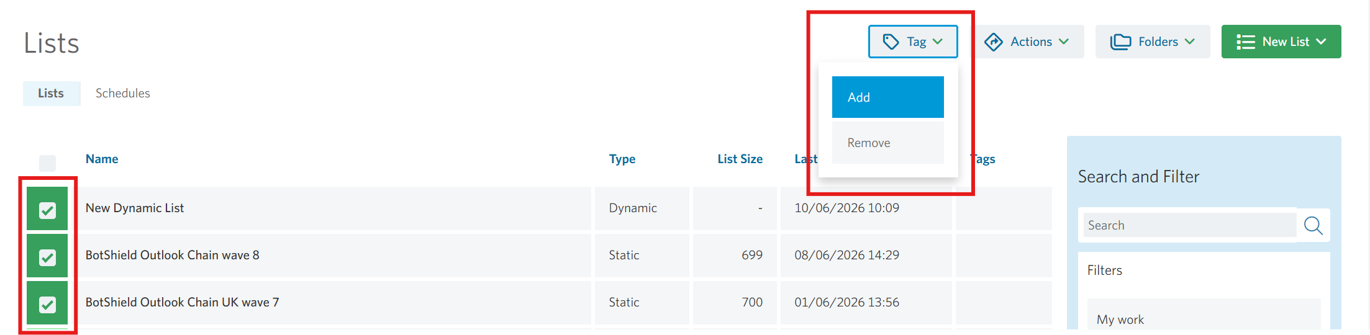This screenshot has width=1370, height=335.
Task: Choose Add from the Tag menu
Action: [887, 97]
